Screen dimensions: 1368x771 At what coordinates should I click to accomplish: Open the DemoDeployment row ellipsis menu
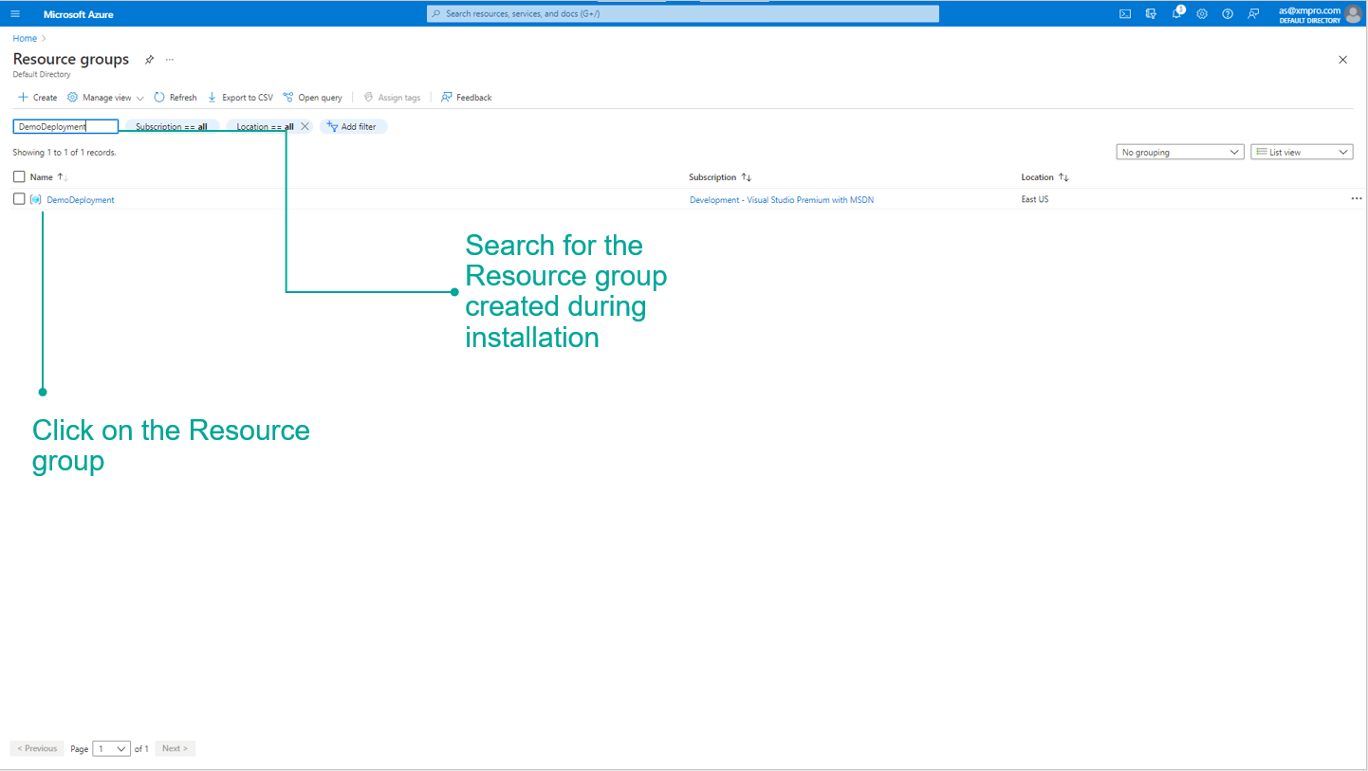click(1356, 199)
